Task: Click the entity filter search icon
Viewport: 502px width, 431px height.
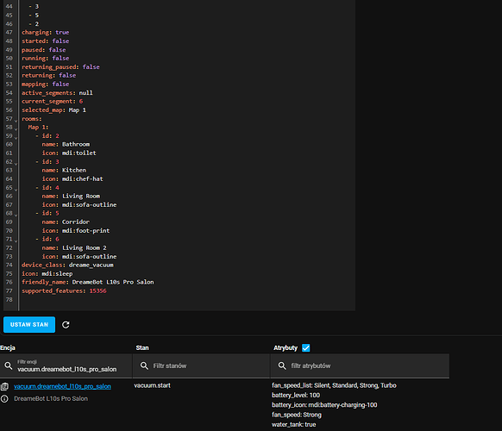Action: pos(9,365)
